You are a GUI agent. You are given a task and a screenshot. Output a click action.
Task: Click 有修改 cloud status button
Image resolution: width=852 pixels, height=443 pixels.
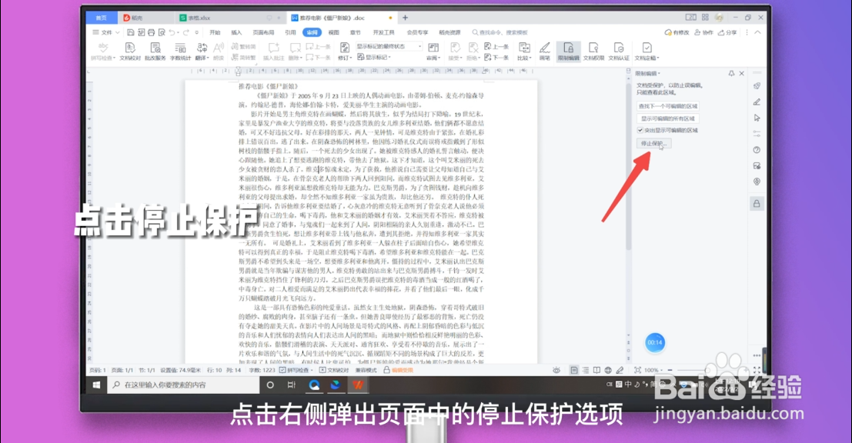677,32
